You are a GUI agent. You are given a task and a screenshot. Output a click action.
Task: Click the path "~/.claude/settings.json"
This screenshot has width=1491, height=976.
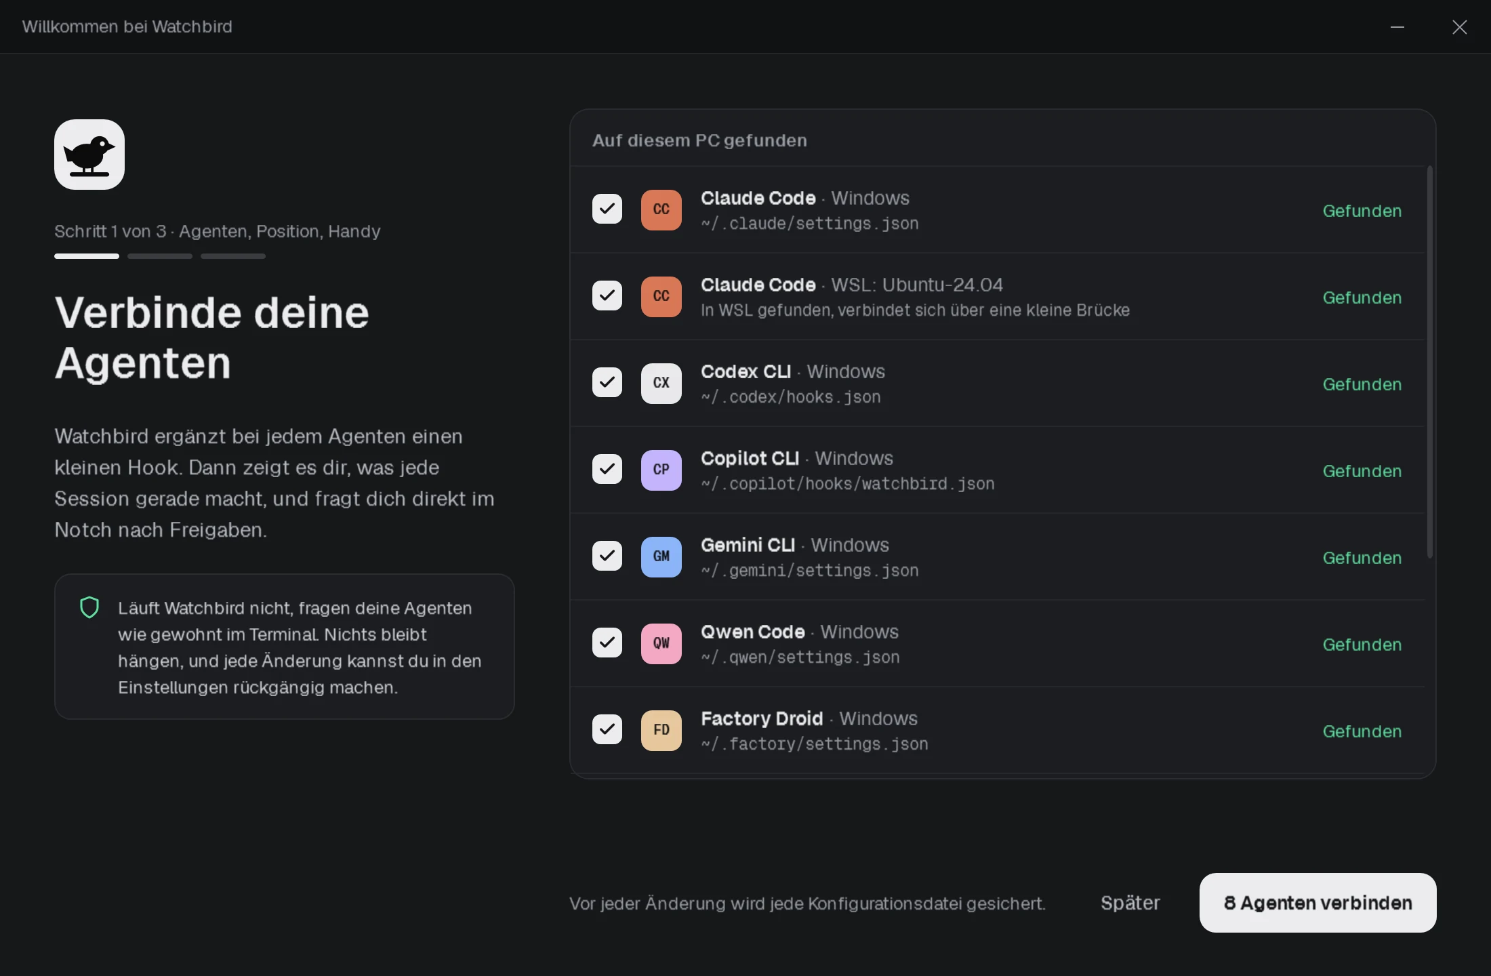pyautogui.click(x=810, y=224)
